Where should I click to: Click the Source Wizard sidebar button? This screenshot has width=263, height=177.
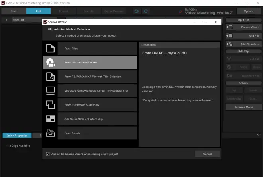(x=243, y=27)
